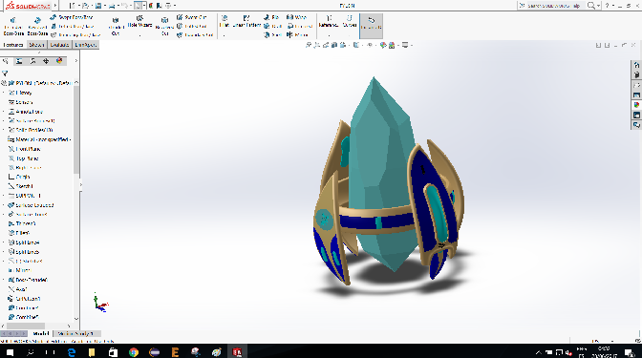Open the DisplayManager appearance tab icon
Image resolution: width=642 pixels, height=358 pixels.
pos(59,61)
